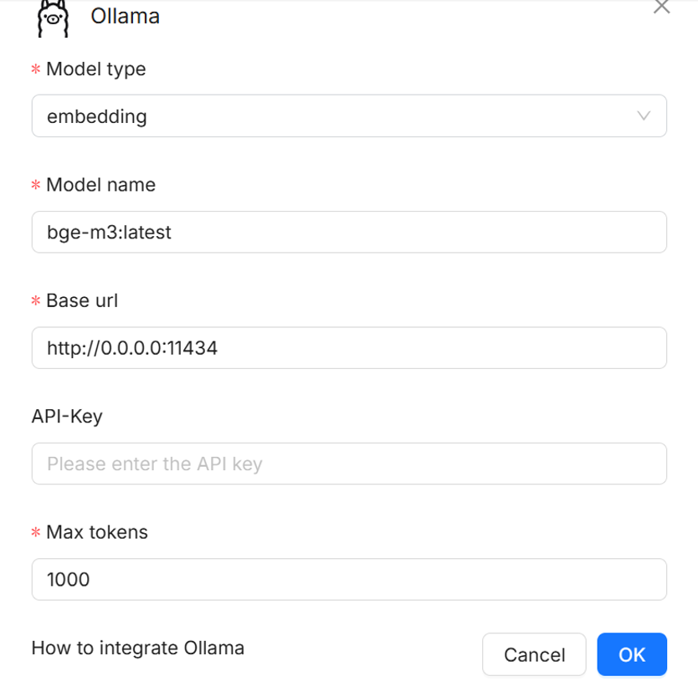Open the Model type dropdown showing embedding
Image resolution: width=698 pixels, height=692 pixels.
[x=335, y=116]
